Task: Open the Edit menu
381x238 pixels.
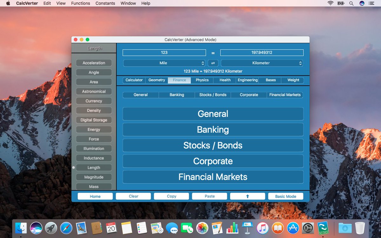Action: coord(47,3)
